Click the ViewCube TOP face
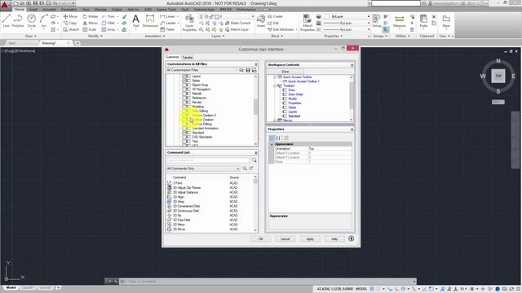522x293 pixels. [x=498, y=76]
